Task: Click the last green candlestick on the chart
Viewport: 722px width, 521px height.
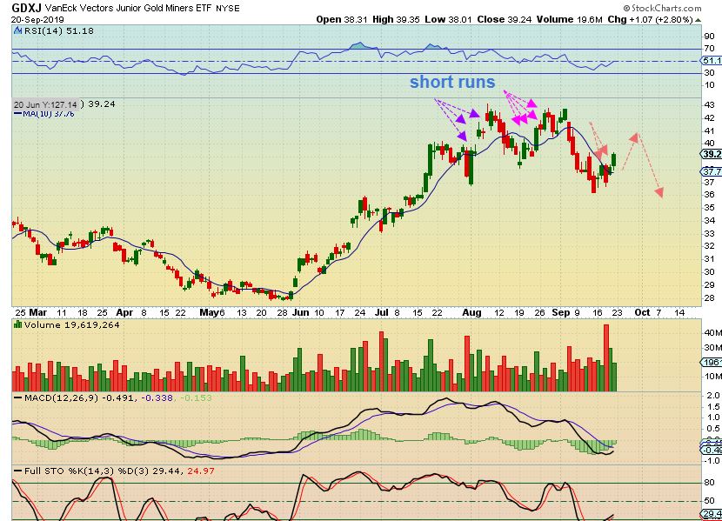Action: (614, 160)
